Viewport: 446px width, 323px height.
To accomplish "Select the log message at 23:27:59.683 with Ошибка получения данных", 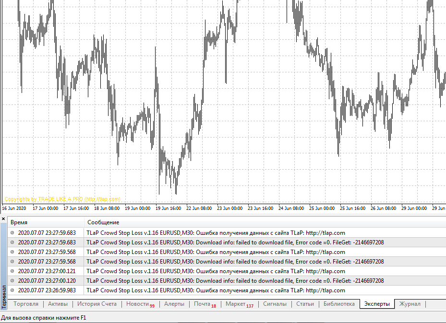I will pyautogui.click(x=227, y=233).
